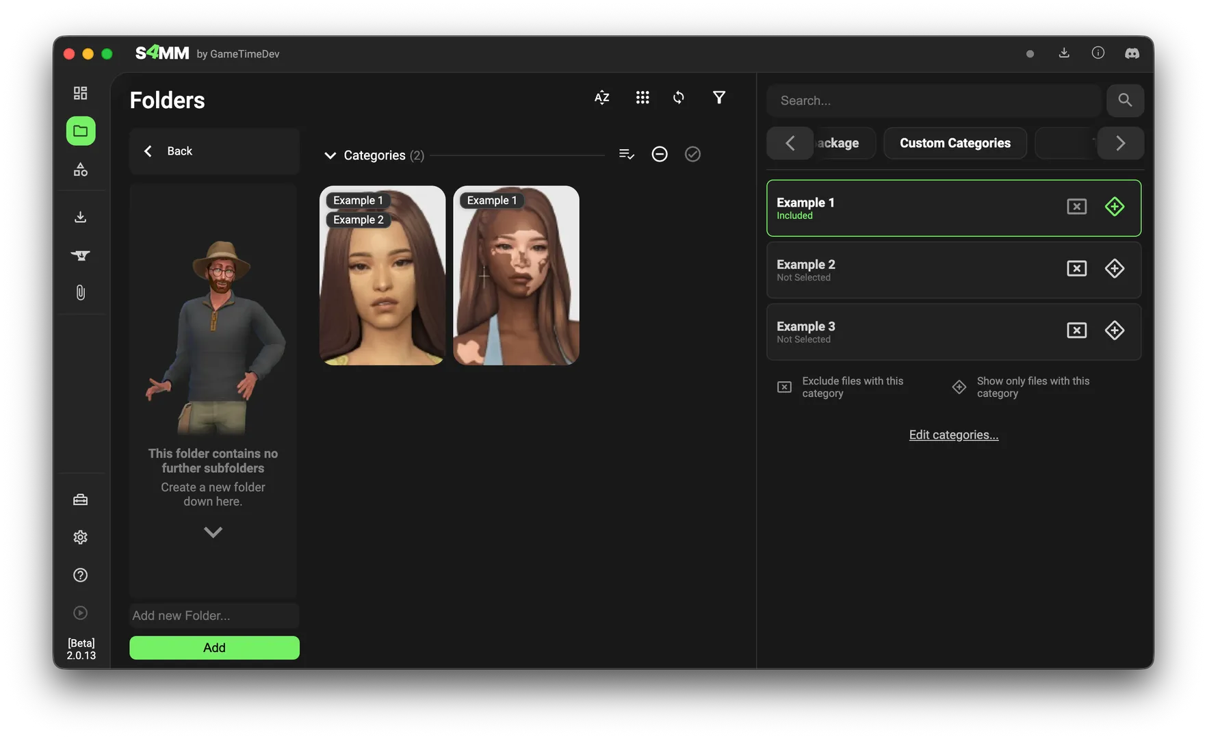This screenshot has width=1207, height=739.
Task: Click the S4MM logo in title bar
Action: point(162,53)
